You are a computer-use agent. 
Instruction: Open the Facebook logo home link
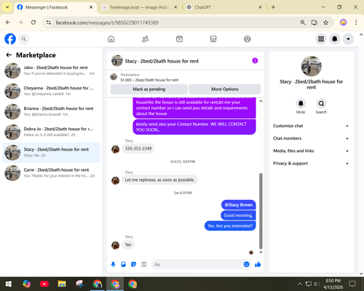[10, 39]
